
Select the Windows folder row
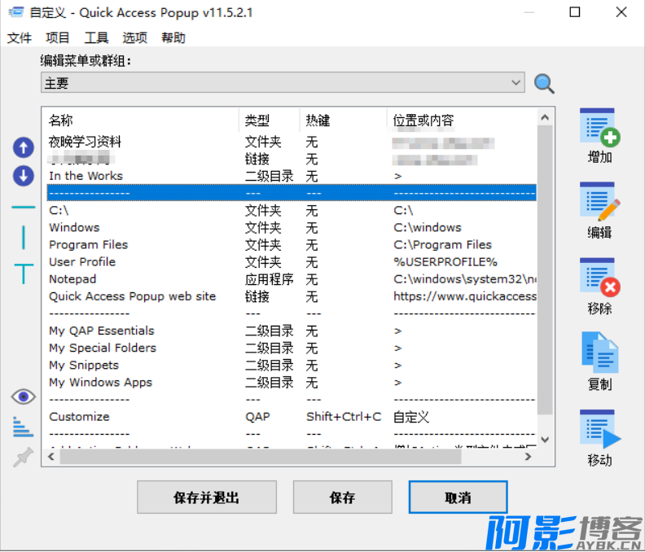tap(292, 227)
